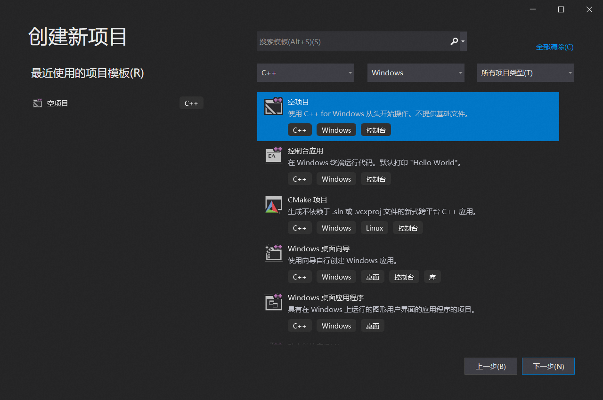This screenshot has height=400, width=603.
Task: Click the 库 tag under Windows 桌面向导
Action: [432, 277]
